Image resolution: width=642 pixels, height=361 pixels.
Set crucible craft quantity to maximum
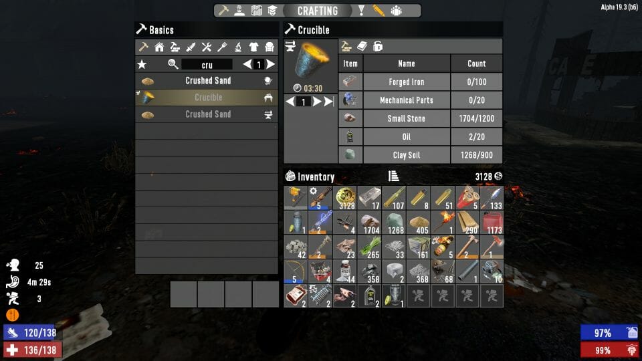coord(328,102)
